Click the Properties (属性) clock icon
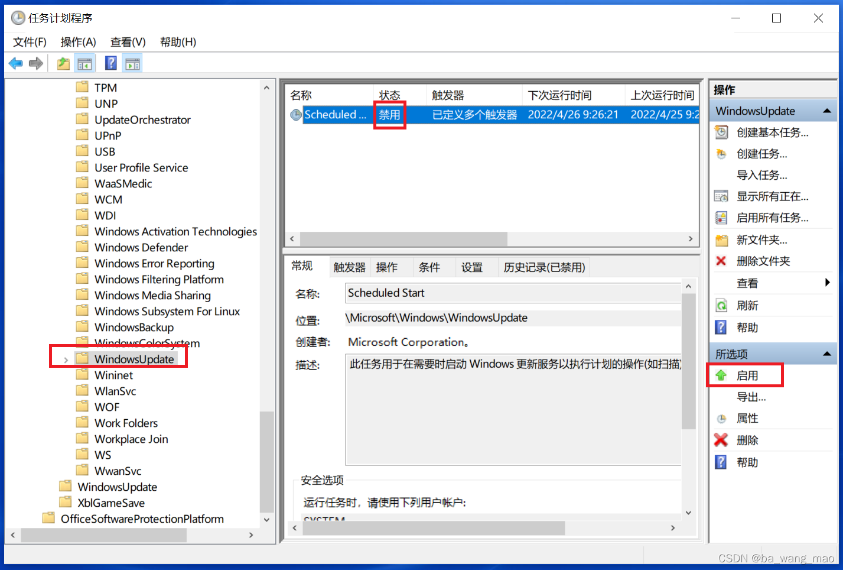Screen dimensions: 843x570 click(x=721, y=419)
